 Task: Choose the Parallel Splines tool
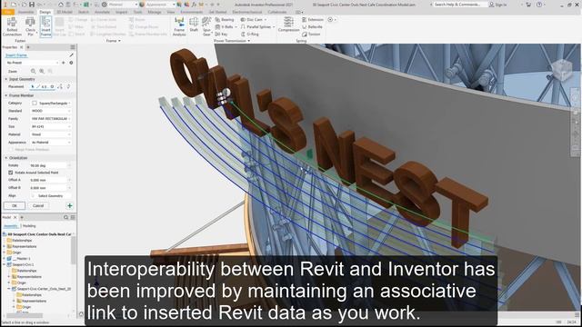[256, 26]
